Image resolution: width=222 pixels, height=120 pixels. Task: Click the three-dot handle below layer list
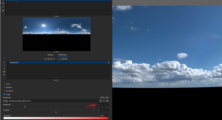click(56, 80)
